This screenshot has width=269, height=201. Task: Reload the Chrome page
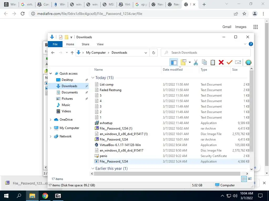[23, 14]
